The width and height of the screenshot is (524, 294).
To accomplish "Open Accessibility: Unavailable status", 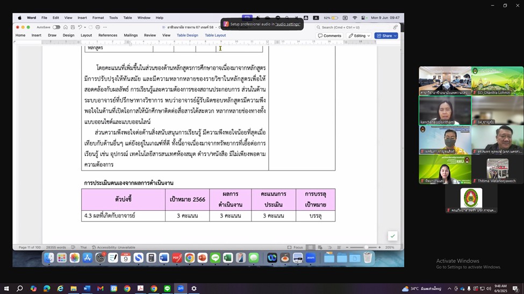I will tap(113, 247).
